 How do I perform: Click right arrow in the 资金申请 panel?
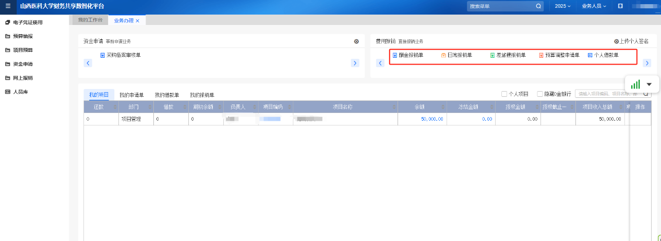[x=355, y=63]
